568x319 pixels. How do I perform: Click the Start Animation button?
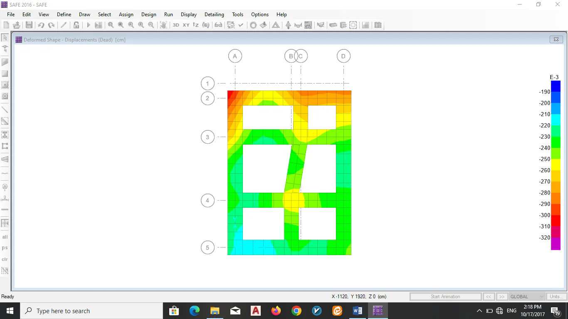coord(445,297)
